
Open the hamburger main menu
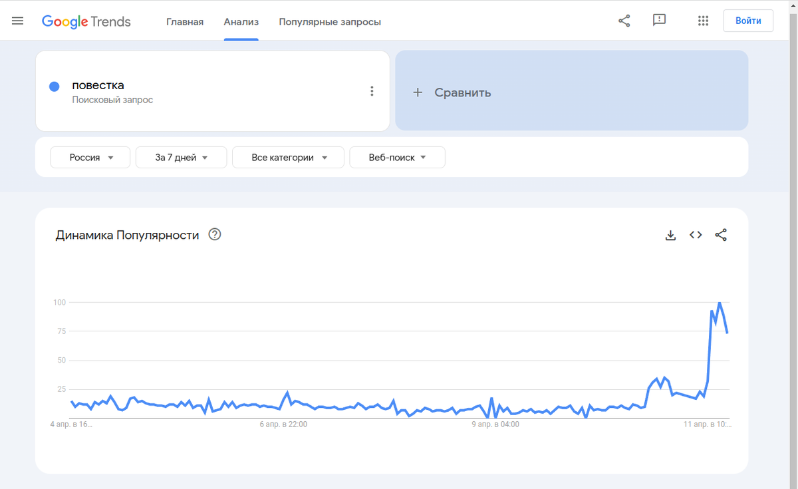point(18,21)
